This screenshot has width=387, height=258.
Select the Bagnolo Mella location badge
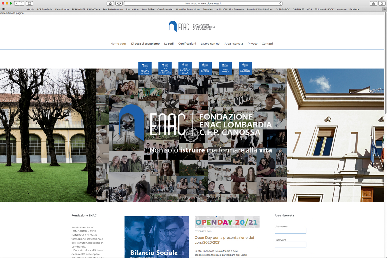185,69
